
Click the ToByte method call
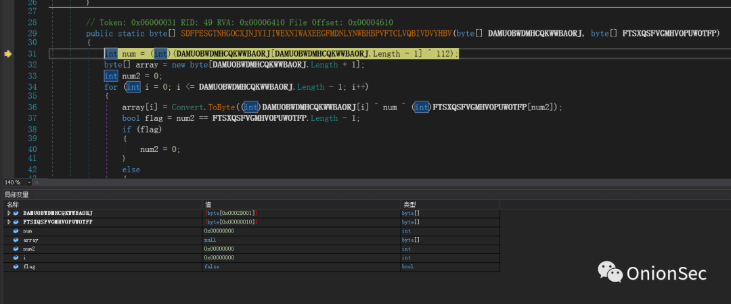coord(223,107)
